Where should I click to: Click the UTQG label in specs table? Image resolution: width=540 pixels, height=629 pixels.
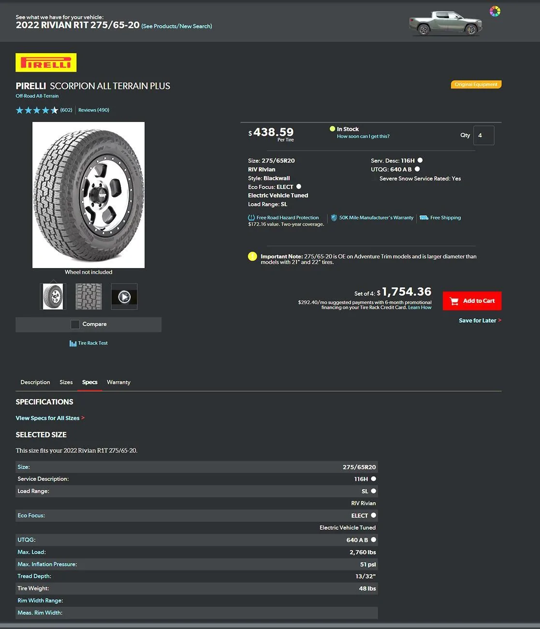[x=27, y=539]
